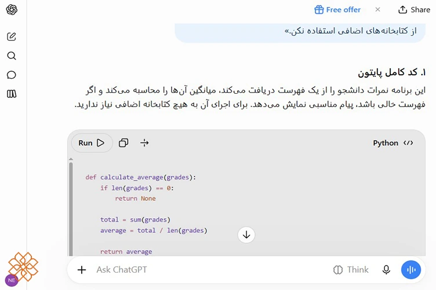Dismiss the Free offer banner with the X
Image resolution: width=436 pixels, height=290 pixels.
[x=377, y=9]
